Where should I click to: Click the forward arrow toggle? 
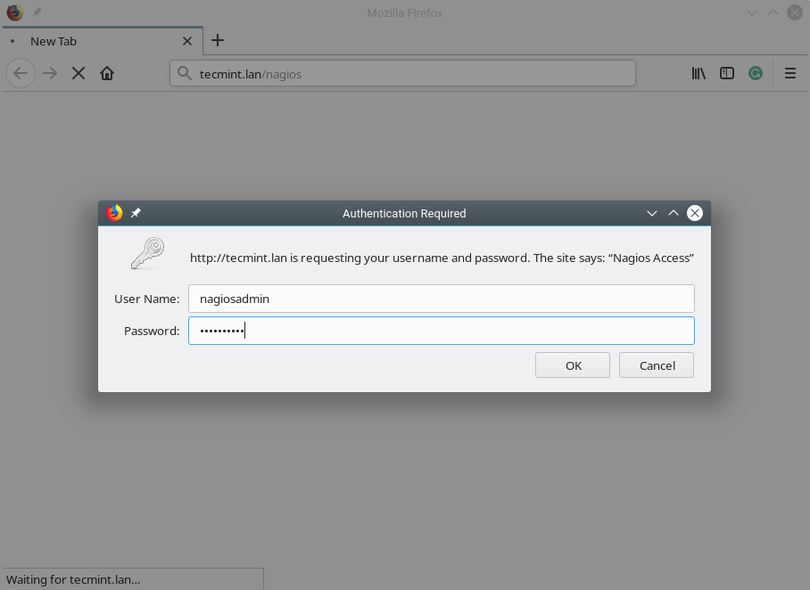(49, 73)
